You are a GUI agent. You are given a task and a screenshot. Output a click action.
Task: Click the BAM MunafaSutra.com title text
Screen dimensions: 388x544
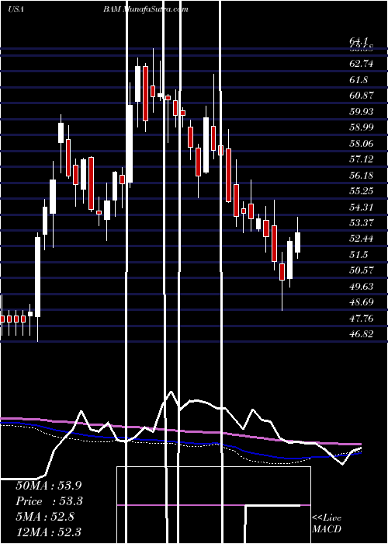145,9
